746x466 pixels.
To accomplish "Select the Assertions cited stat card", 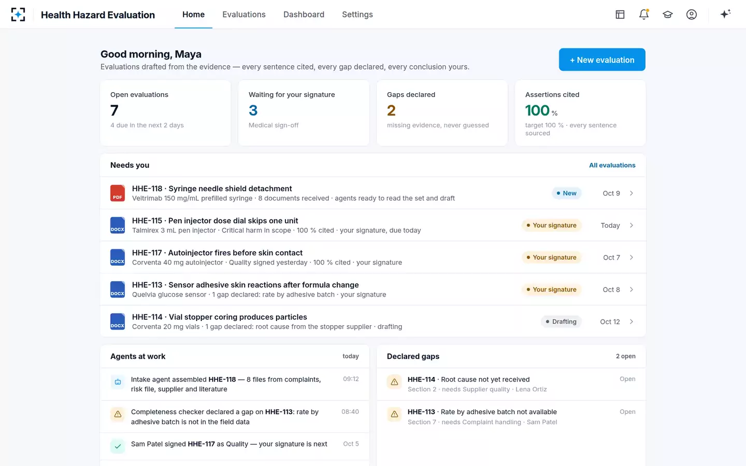I will pyautogui.click(x=580, y=113).
